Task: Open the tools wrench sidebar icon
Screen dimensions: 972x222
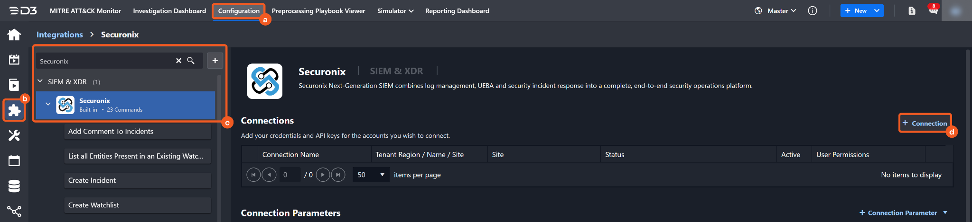Action: [x=14, y=135]
